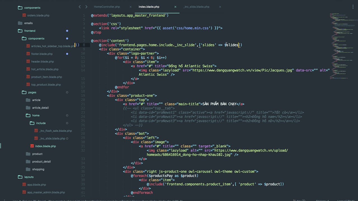Viewport: 358px width, 201px height.
Task: Click the "@extends" text on line 1
Action: click(x=99, y=15)
